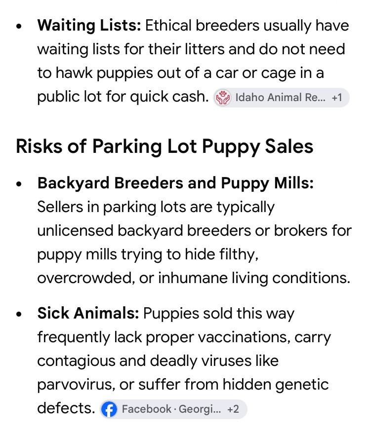Expand the +2 additional sources indicator
The height and width of the screenshot is (428, 370).
(233, 409)
